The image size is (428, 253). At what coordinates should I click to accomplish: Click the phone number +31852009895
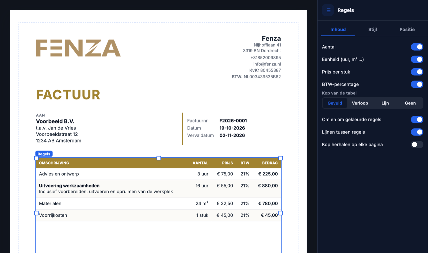pos(266,58)
